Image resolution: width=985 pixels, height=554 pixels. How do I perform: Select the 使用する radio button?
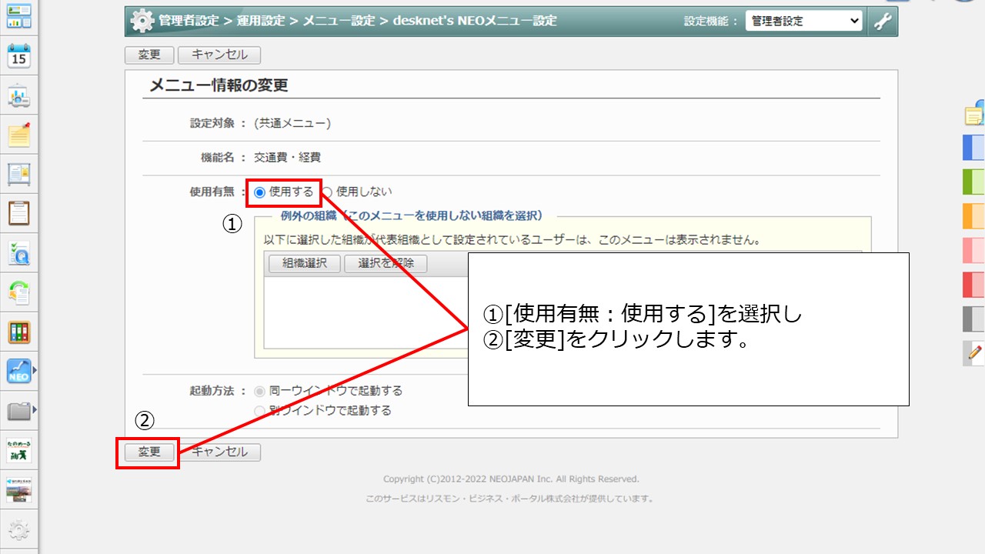tap(259, 192)
